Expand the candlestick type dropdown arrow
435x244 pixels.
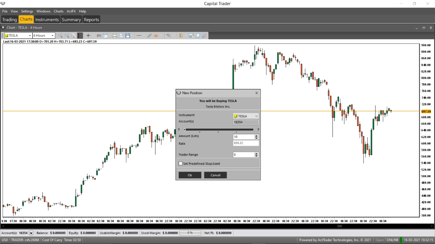coord(186,36)
